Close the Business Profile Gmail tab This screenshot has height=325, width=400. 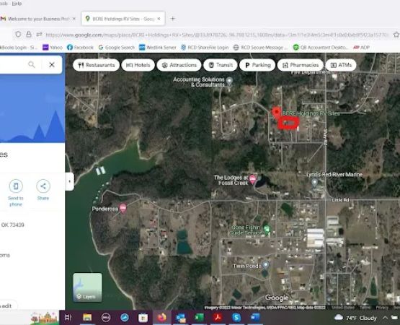[x=74, y=19]
